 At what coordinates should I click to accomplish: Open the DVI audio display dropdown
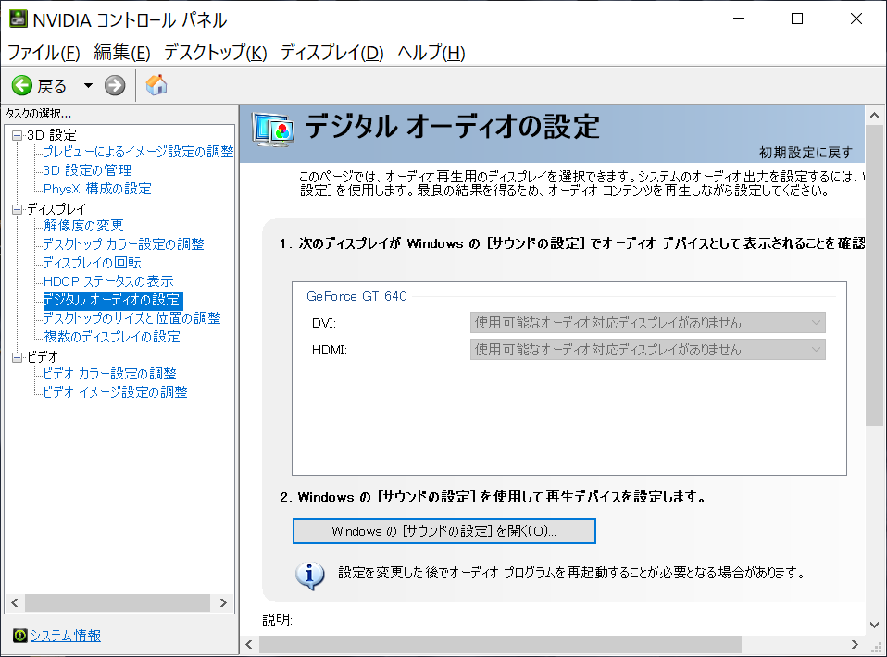point(648,323)
